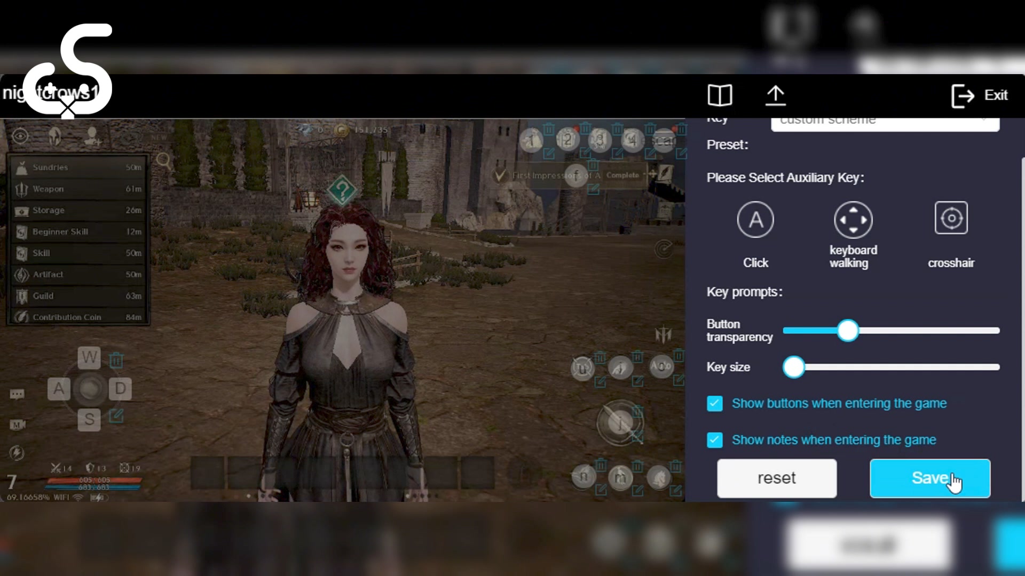Select the Guild list row
Image resolution: width=1025 pixels, height=576 pixels.
(78, 295)
